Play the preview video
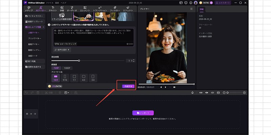Screen dimensions: 271x135 165,87
